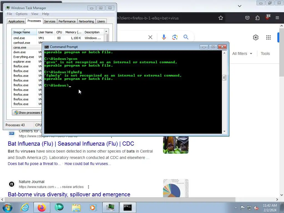Select conhost.exe process row
The height and width of the screenshot is (213, 284).
[x=27, y=43]
